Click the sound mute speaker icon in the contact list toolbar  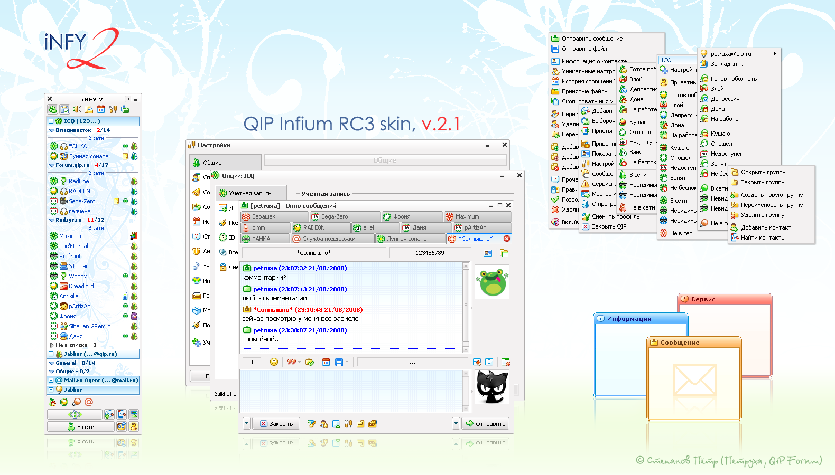point(77,109)
